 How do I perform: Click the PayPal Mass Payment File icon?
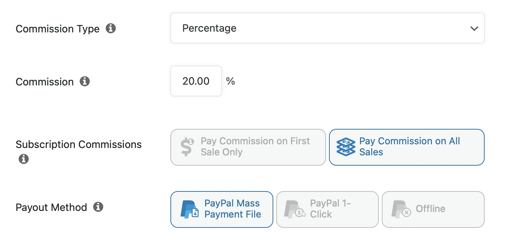pyautogui.click(x=190, y=209)
